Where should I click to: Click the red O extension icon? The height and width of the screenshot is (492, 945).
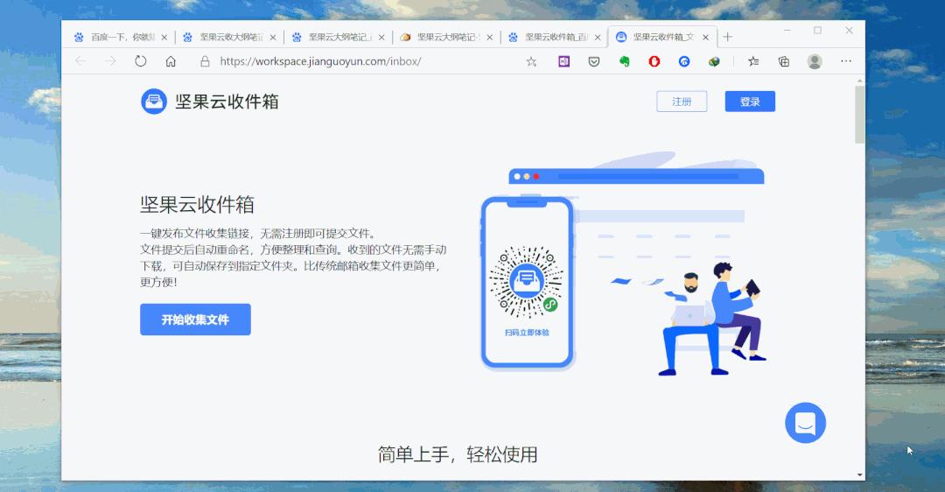[654, 61]
